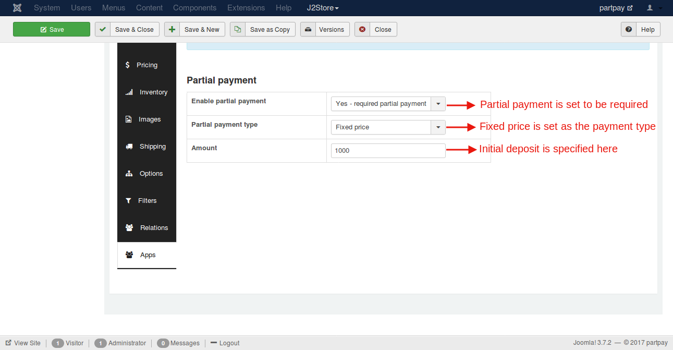Open the Menus menu
673x350 pixels.
(x=114, y=8)
